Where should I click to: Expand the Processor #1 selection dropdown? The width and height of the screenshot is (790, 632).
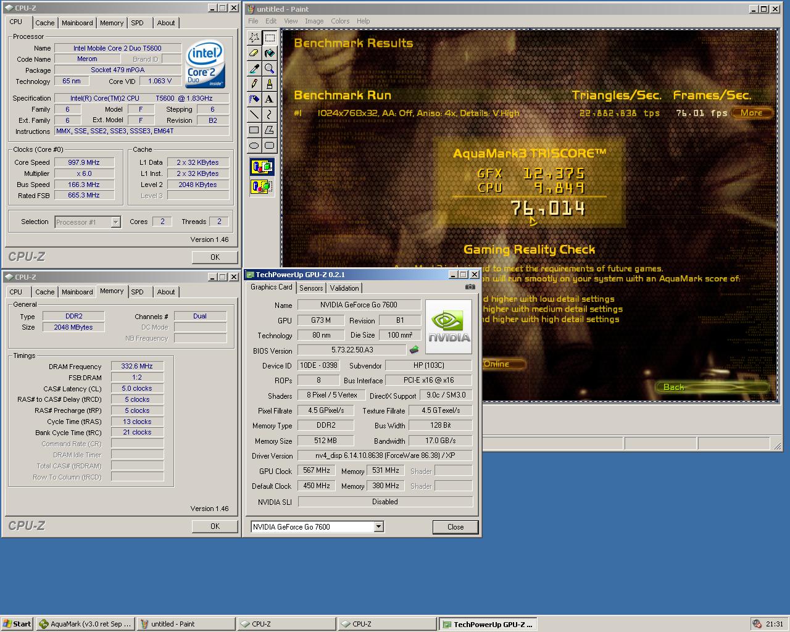115,222
